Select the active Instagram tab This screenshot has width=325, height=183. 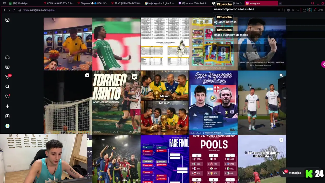click(x=261, y=3)
